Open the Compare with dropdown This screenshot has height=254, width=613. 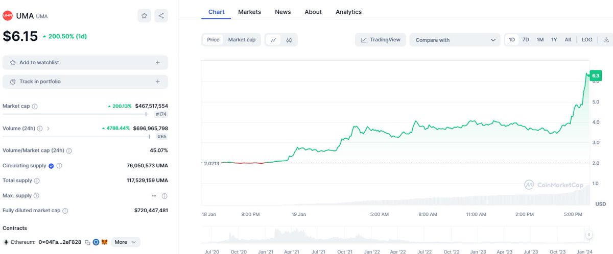pos(455,40)
